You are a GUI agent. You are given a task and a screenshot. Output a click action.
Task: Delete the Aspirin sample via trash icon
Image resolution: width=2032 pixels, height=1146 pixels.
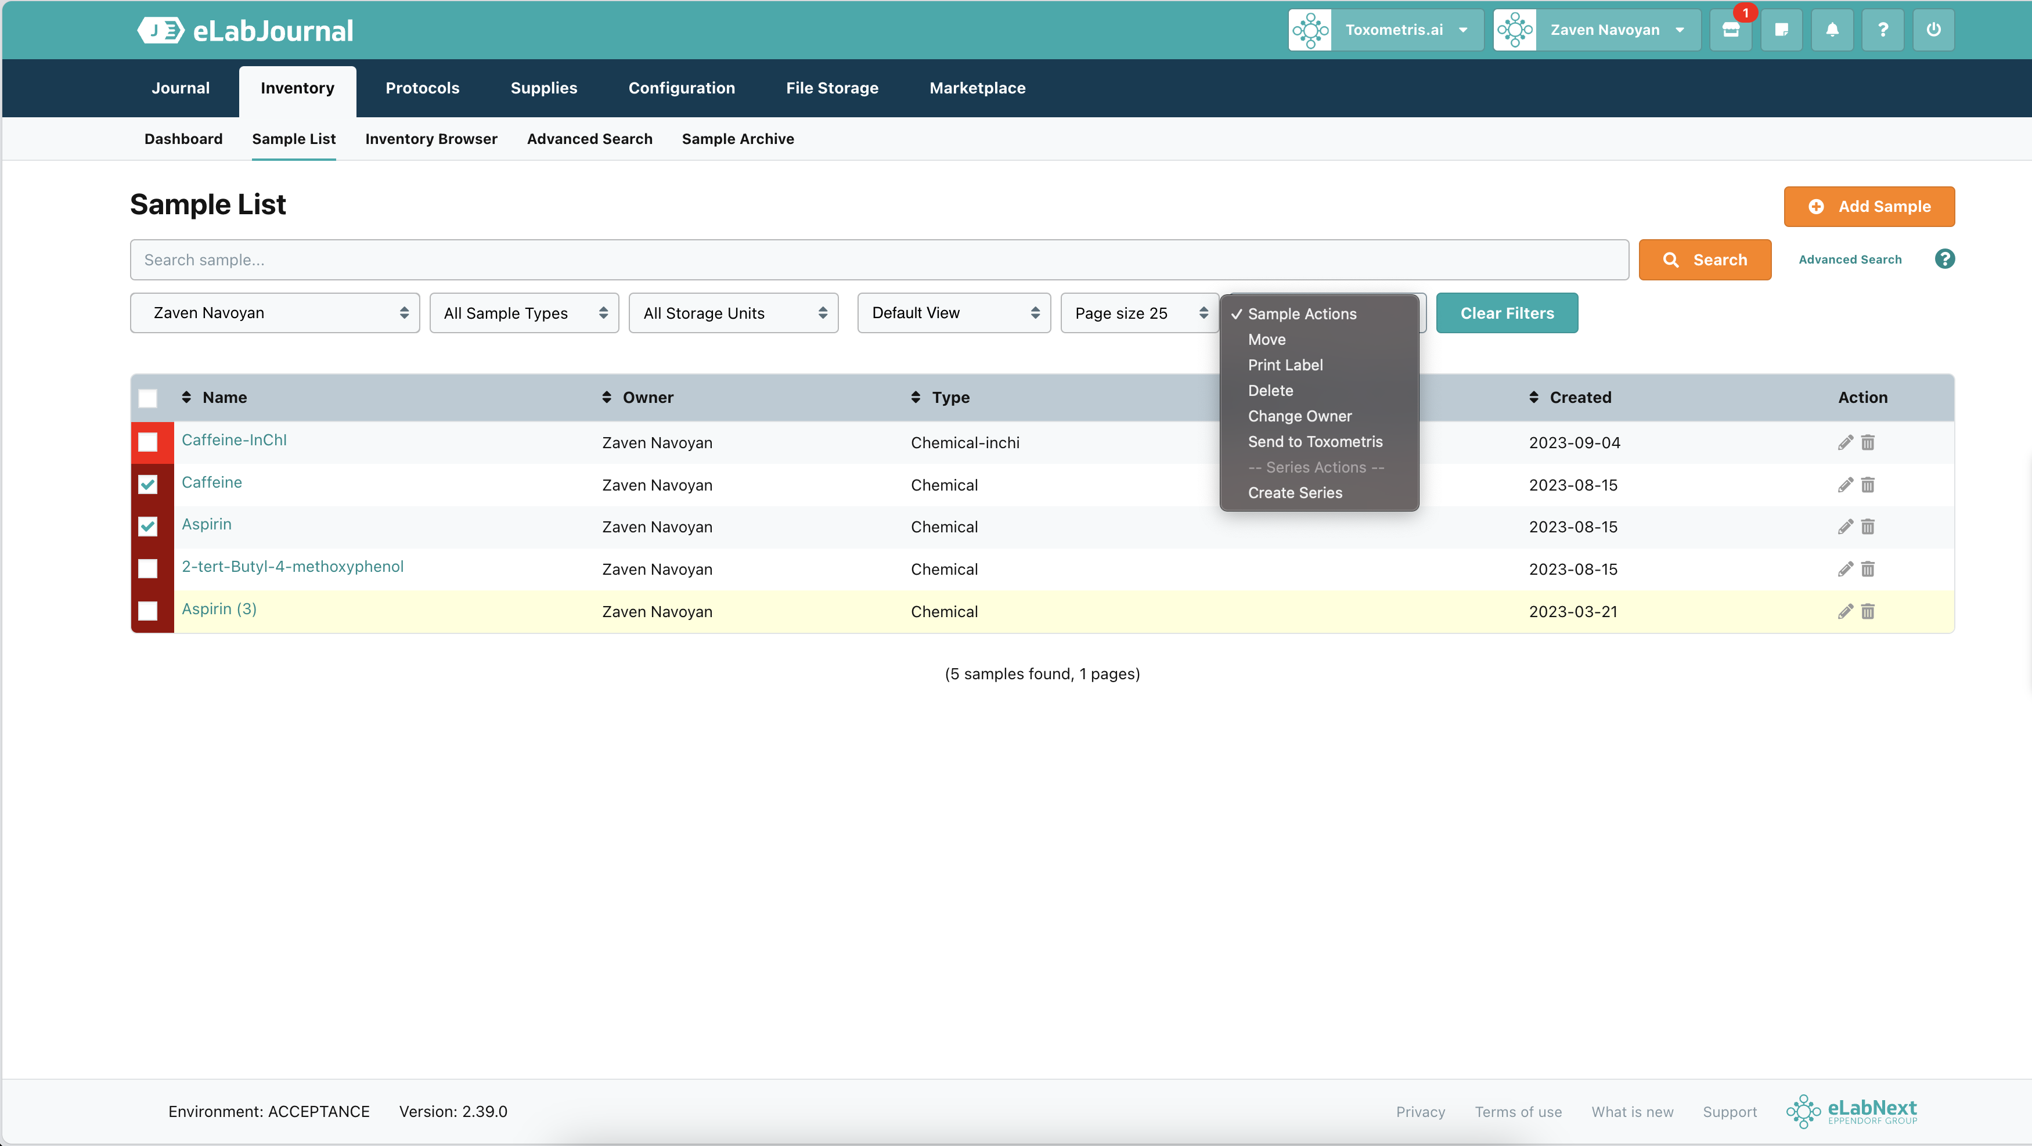[x=1867, y=527]
